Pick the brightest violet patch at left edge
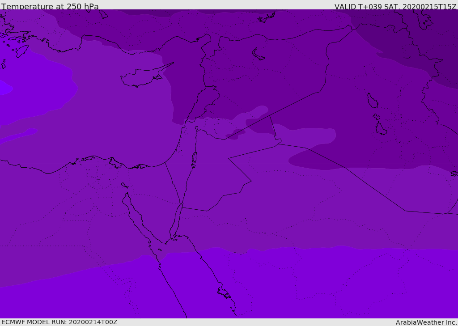 point(4,88)
